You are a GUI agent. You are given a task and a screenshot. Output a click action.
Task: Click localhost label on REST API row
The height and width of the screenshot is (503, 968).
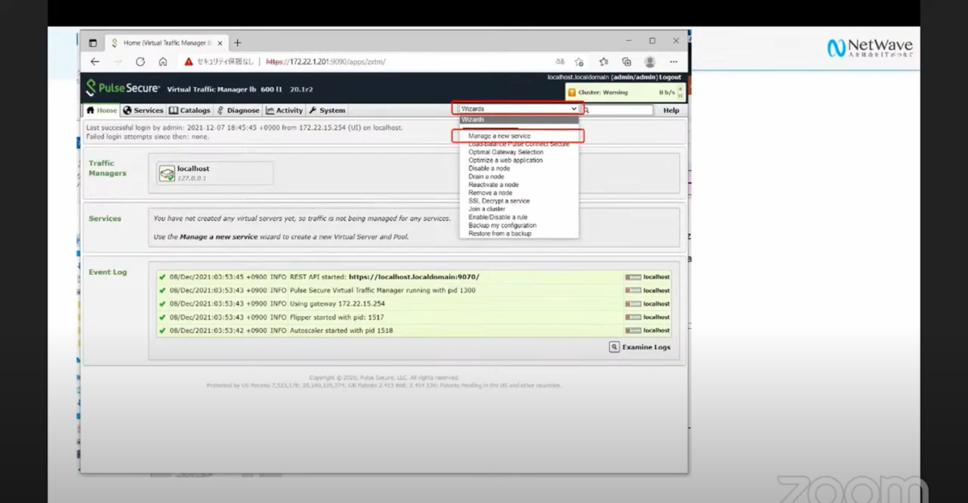pos(657,276)
